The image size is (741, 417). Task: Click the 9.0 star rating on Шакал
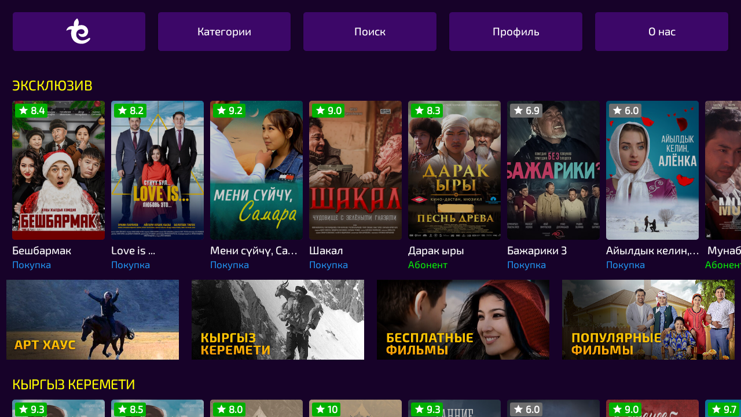(x=328, y=111)
